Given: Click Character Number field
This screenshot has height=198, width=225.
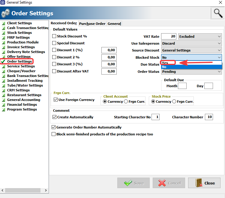Looking at the screenshot, I should coord(209,117).
